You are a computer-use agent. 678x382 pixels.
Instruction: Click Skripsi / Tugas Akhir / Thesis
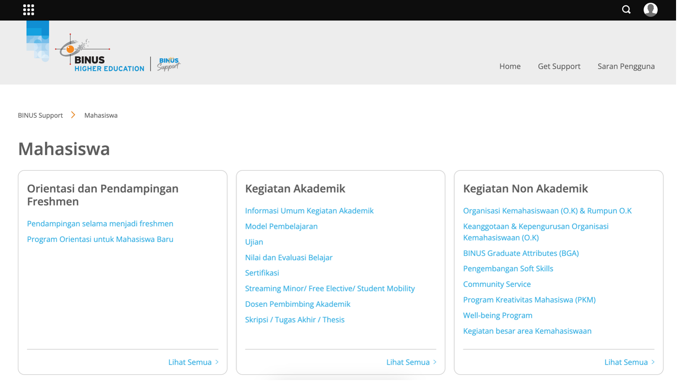tap(295, 319)
